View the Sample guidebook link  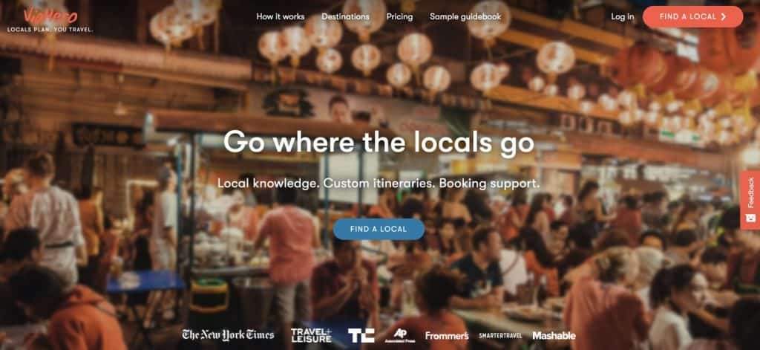tap(465, 16)
